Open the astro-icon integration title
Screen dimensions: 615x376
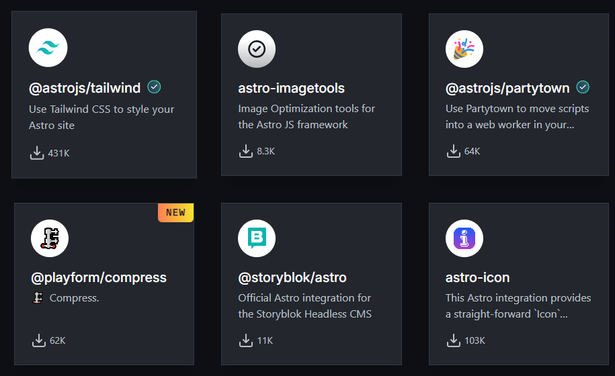(477, 277)
